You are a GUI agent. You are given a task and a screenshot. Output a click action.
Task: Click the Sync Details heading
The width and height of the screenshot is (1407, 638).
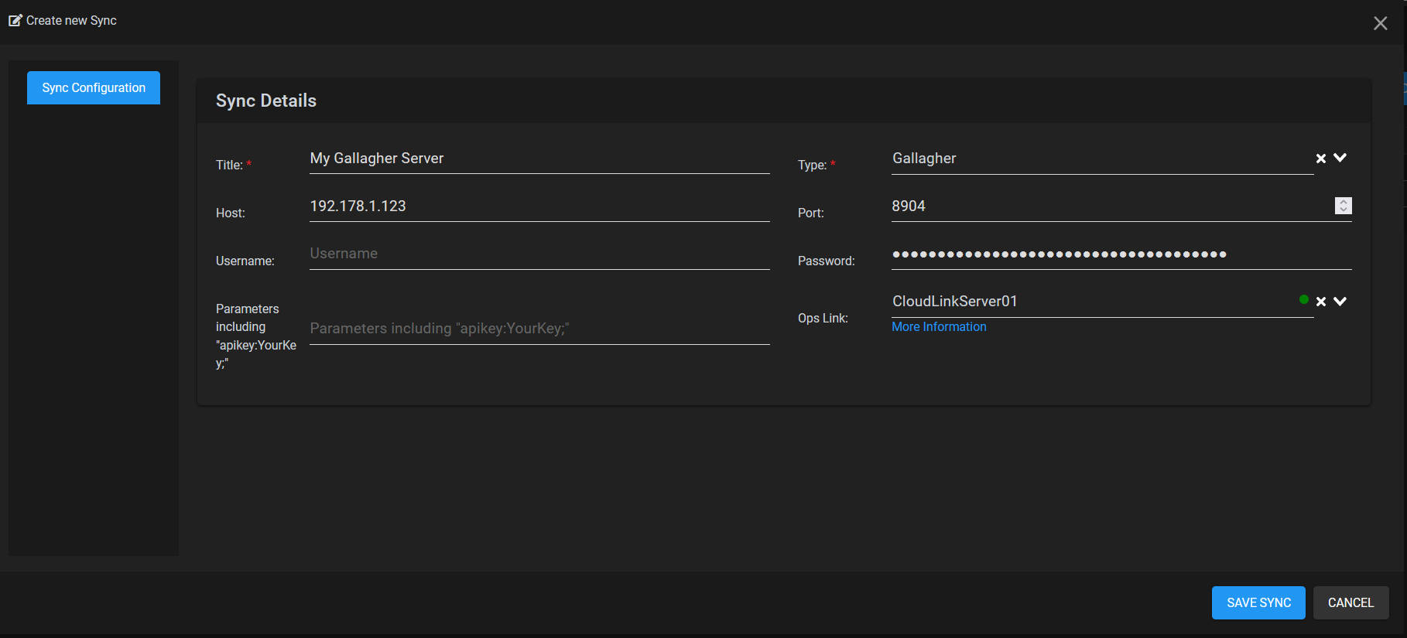[x=266, y=101]
